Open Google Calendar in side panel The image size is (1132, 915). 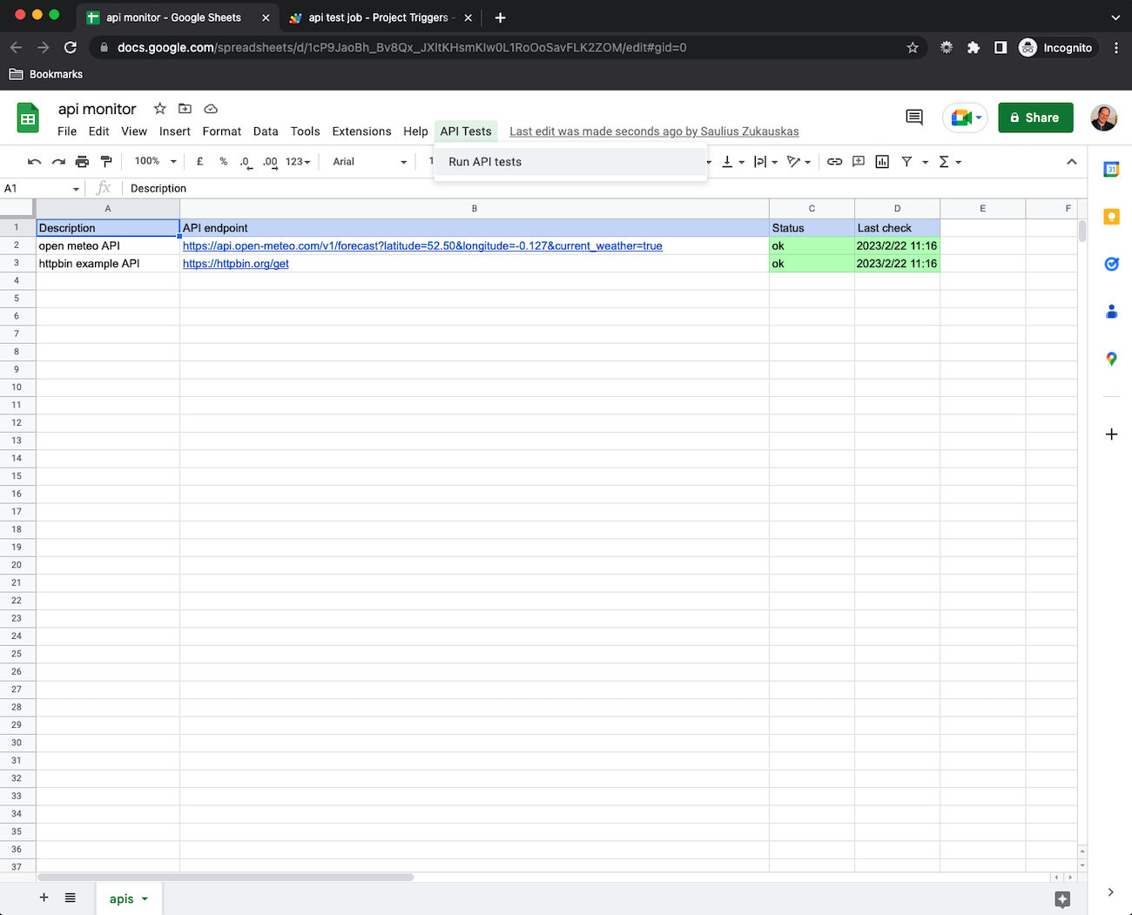pyautogui.click(x=1111, y=170)
